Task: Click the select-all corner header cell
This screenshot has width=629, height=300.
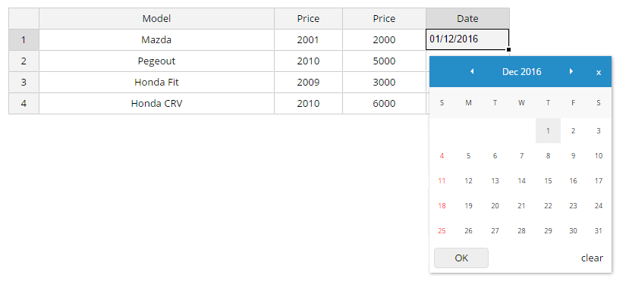Action: (x=24, y=18)
